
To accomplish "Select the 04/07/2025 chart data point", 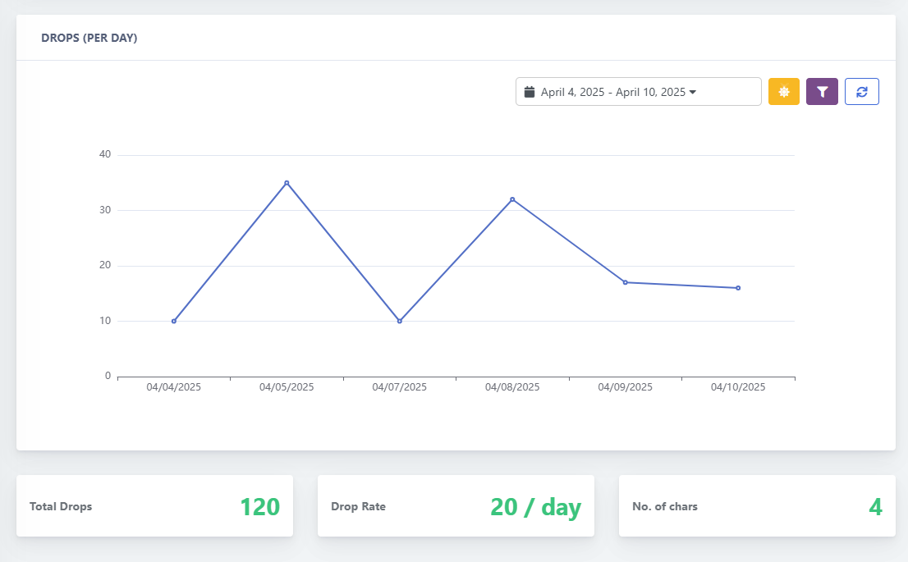I will pyautogui.click(x=400, y=321).
